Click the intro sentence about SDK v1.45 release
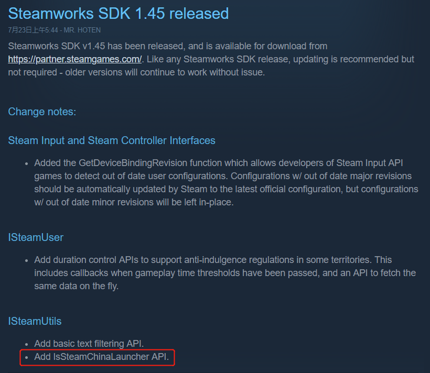430x373 pixels. pos(167,46)
